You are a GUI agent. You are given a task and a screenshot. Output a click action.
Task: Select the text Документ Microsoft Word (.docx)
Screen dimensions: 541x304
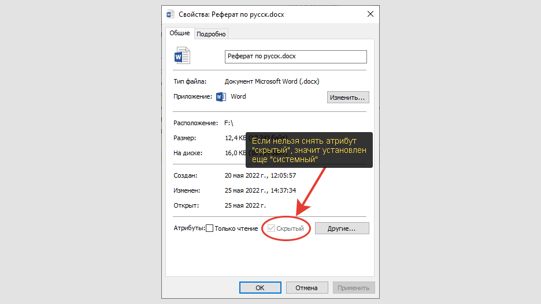click(x=272, y=81)
